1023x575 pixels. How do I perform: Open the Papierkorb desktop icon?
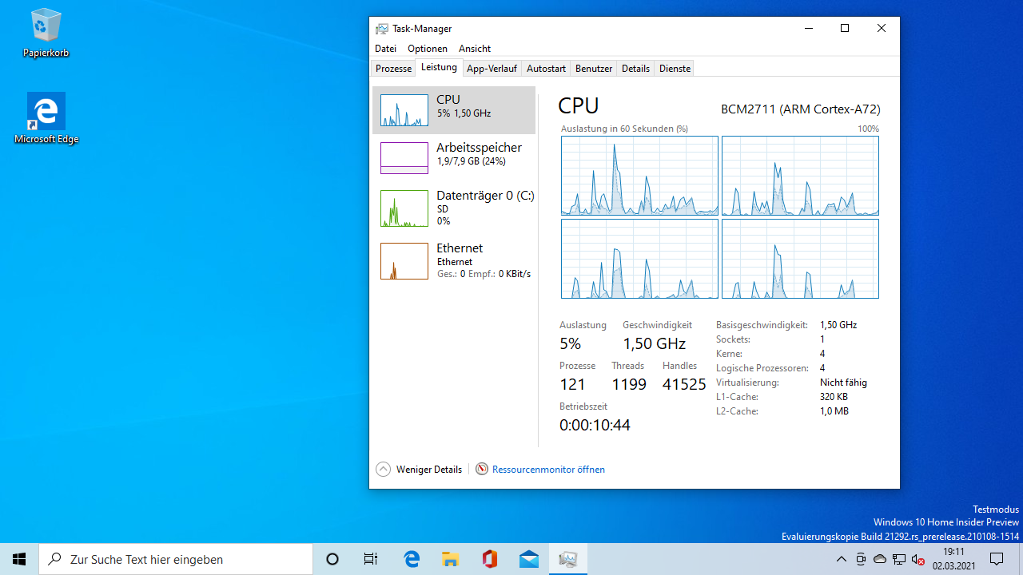click(46, 34)
